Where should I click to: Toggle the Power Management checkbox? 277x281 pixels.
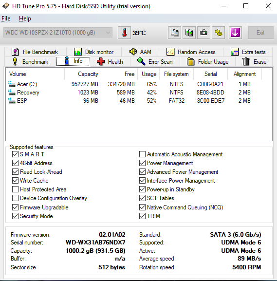coord(142,163)
